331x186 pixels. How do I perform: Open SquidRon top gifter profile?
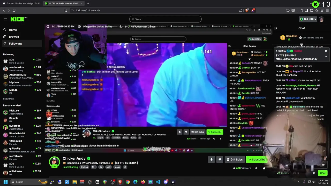pyautogui.click(x=291, y=36)
